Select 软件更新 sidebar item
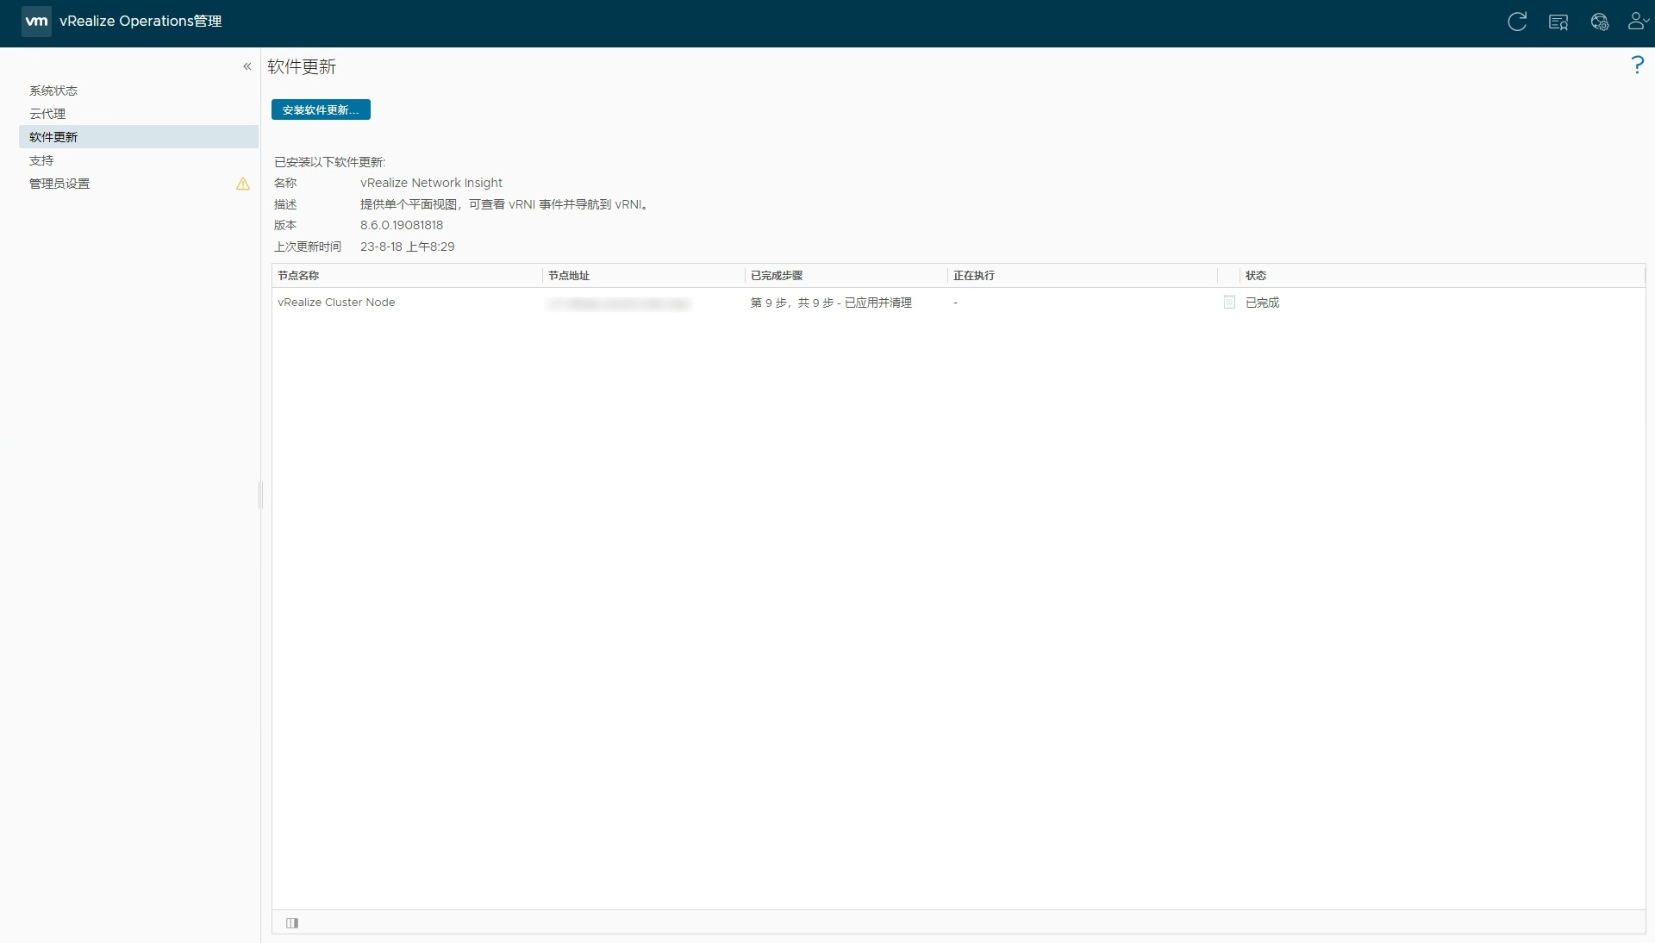1655x943 pixels. [x=53, y=137]
